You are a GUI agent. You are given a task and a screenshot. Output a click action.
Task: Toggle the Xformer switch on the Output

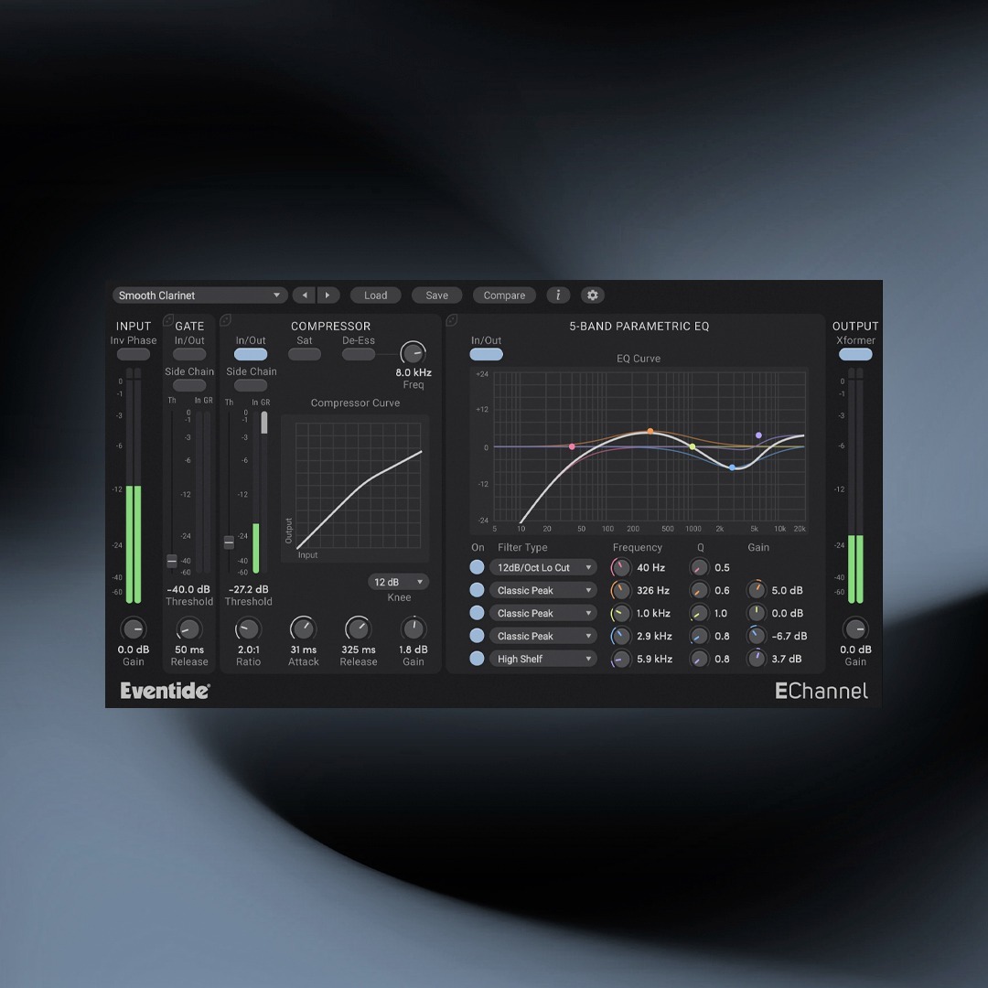tap(855, 354)
